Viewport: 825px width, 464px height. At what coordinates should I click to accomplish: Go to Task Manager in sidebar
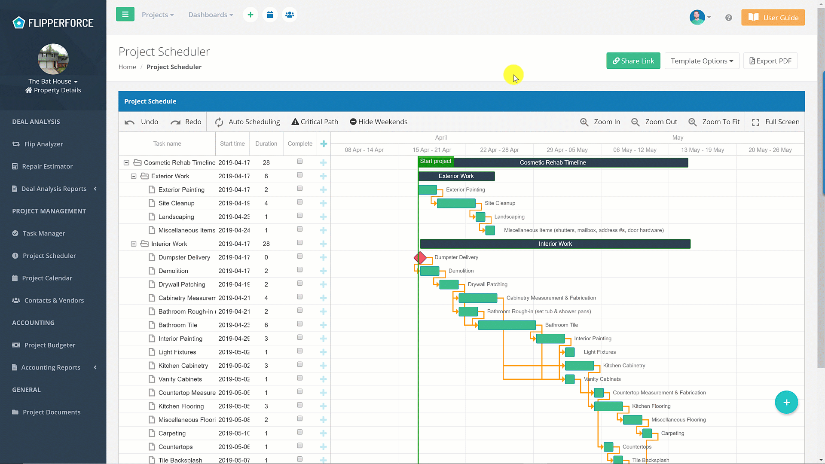(44, 233)
